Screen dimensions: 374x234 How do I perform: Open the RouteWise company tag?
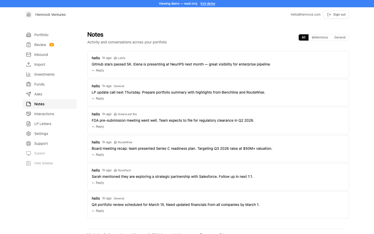point(123,142)
